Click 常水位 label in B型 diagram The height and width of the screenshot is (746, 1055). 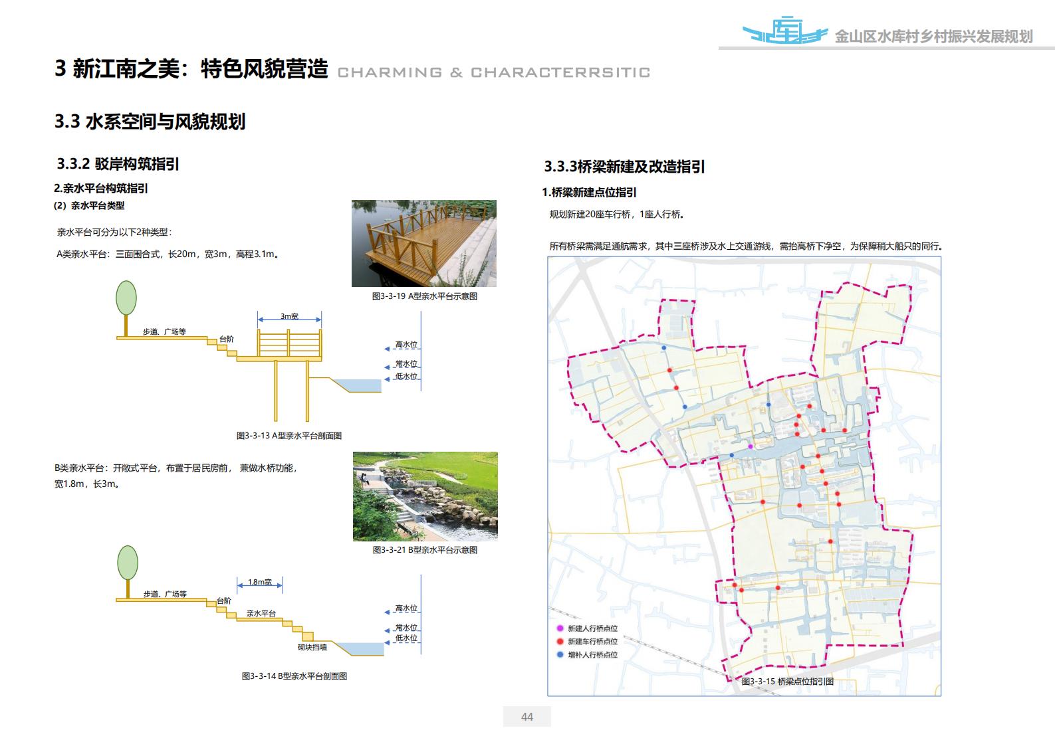pyautogui.click(x=406, y=627)
